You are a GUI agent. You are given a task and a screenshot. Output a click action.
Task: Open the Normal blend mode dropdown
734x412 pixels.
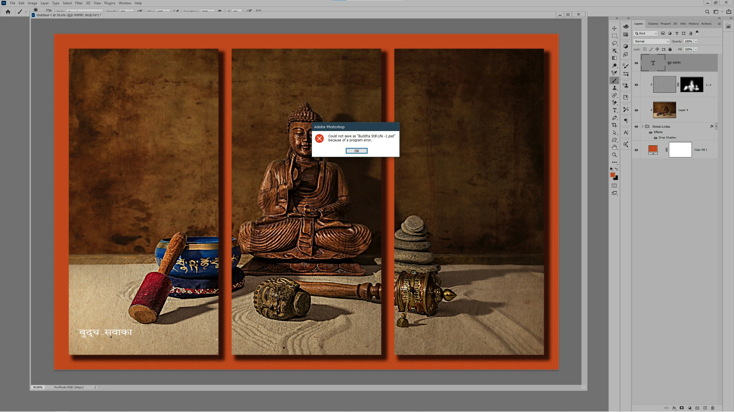[x=651, y=41]
